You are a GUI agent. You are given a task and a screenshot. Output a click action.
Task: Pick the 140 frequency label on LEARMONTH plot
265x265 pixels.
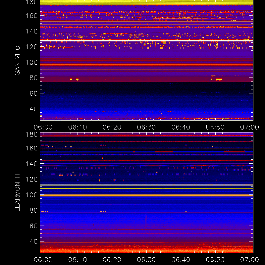click(x=31, y=164)
